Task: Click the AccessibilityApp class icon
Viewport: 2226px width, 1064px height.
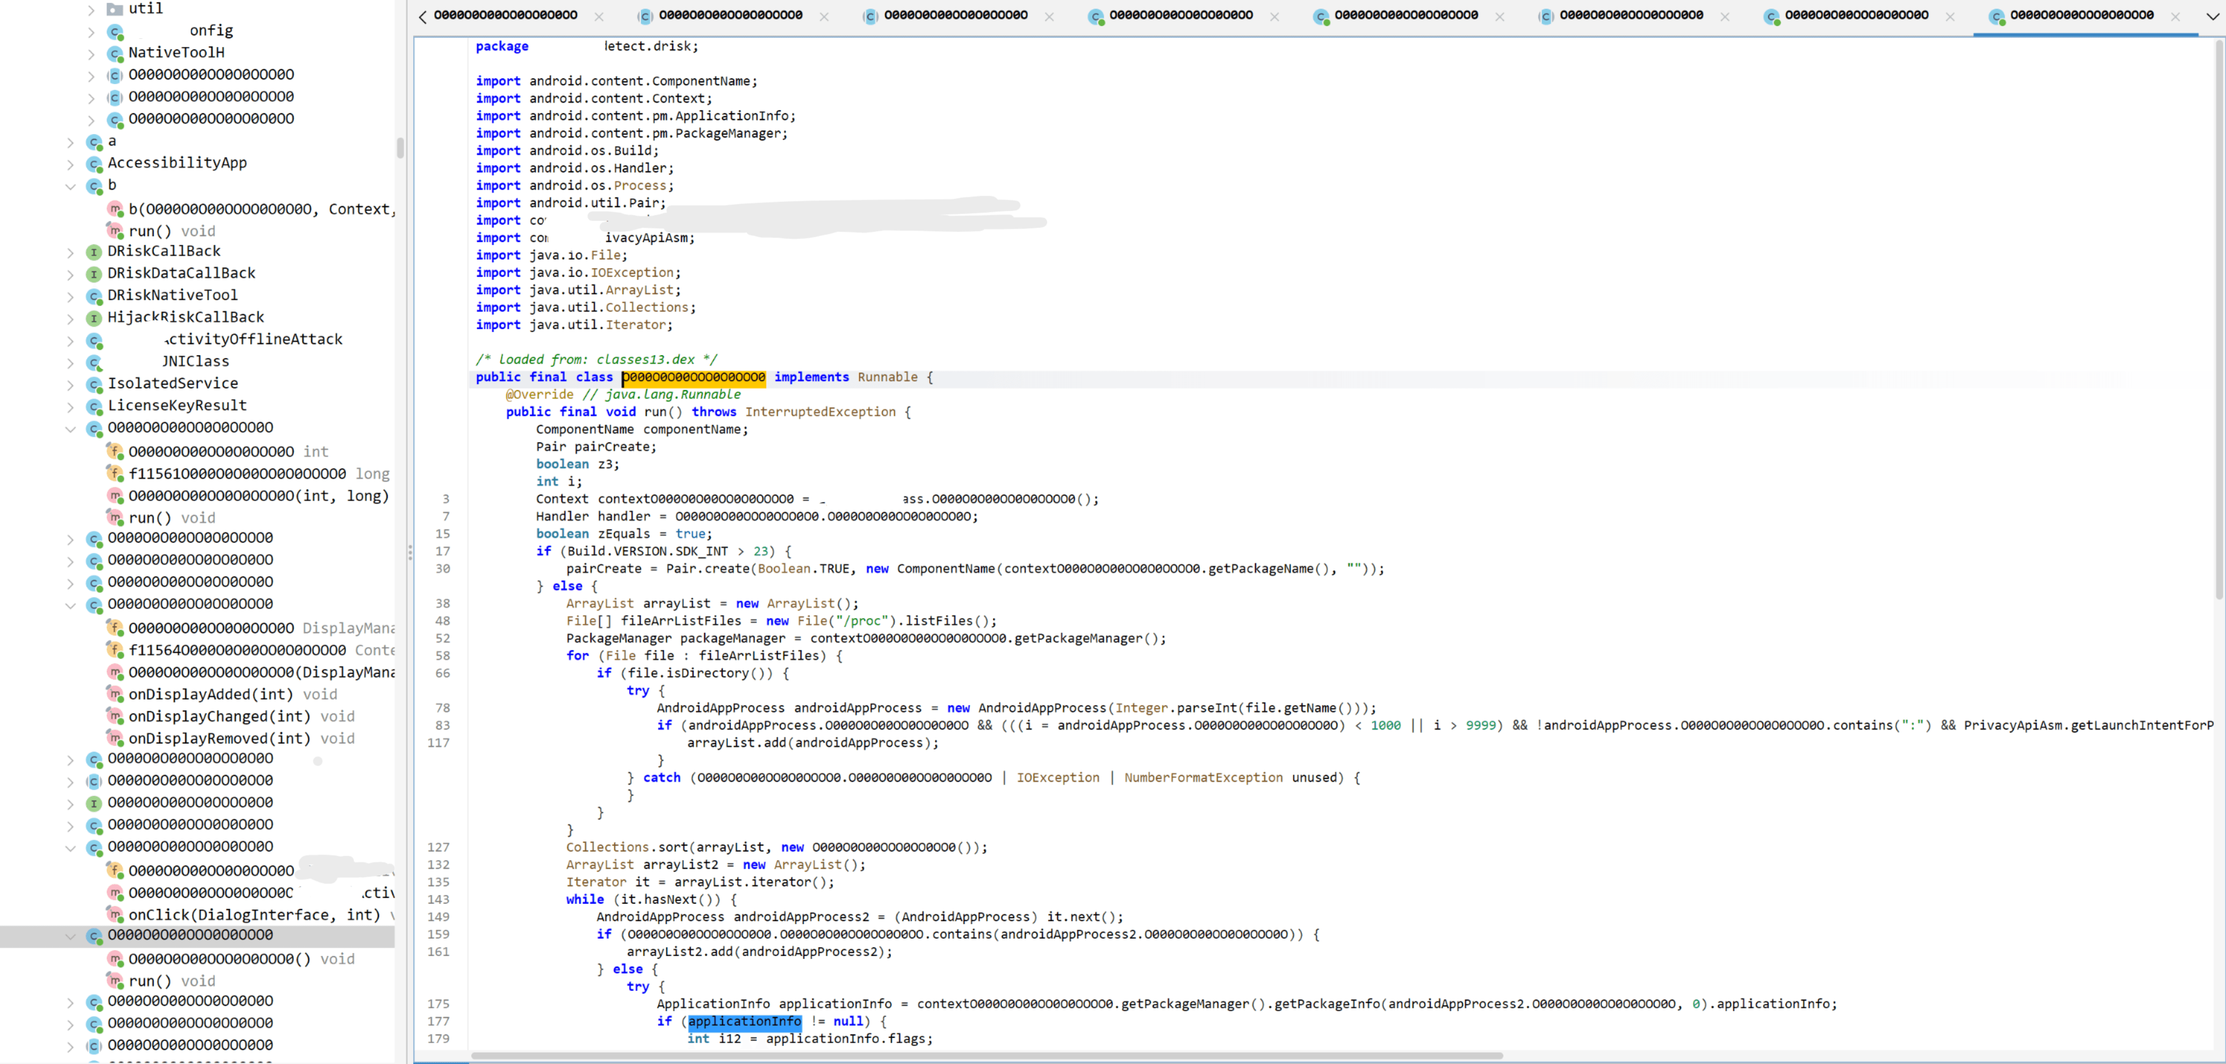Action: point(94,164)
